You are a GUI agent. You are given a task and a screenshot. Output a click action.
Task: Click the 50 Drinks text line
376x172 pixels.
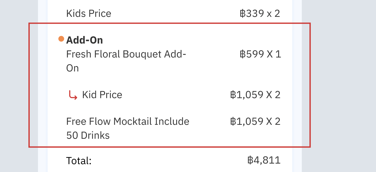(88, 135)
